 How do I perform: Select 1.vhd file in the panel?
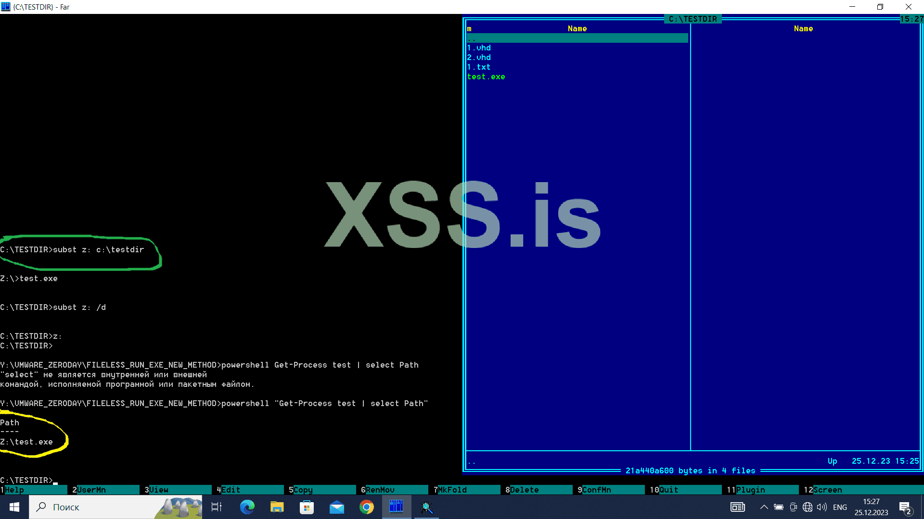(x=479, y=48)
